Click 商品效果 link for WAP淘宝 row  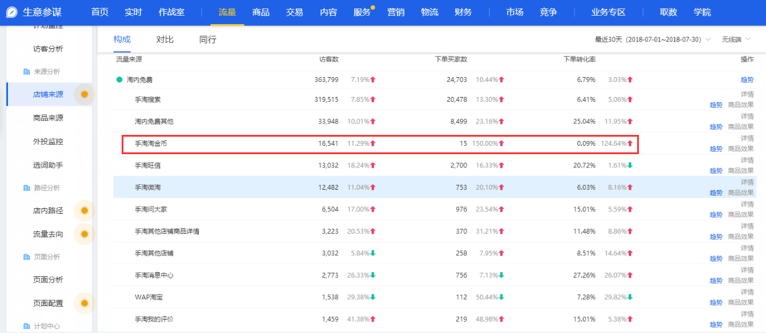(741, 303)
